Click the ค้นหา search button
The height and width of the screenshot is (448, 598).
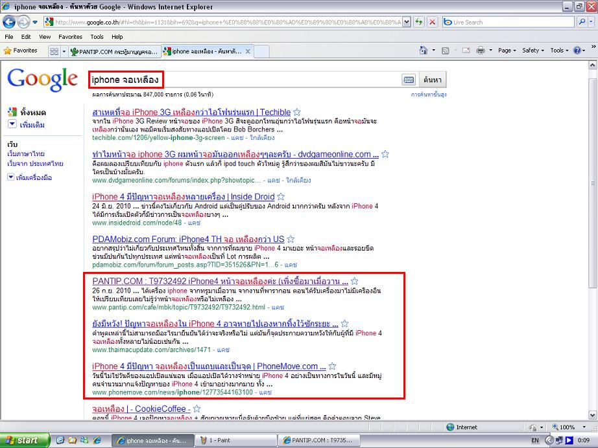[x=433, y=80]
